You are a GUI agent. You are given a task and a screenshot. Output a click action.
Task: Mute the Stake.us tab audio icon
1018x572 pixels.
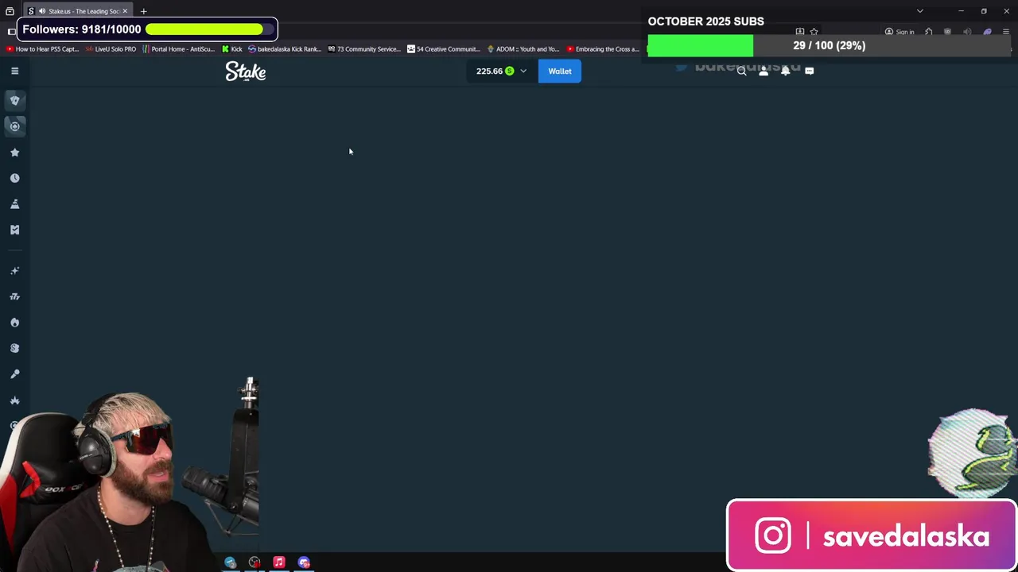41,11
